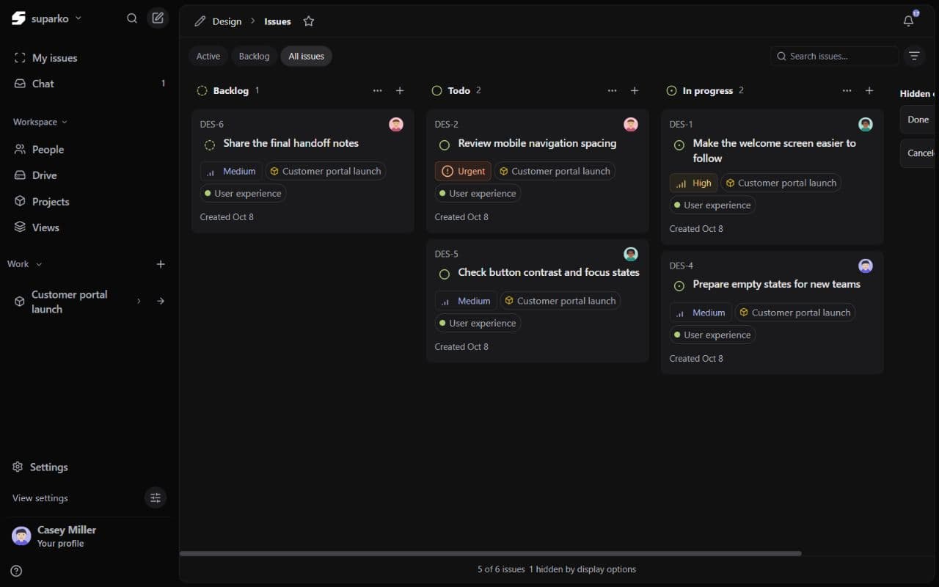The image size is (939, 587).
Task: Click the horizontal board scrollbar
Action: (490, 553)
